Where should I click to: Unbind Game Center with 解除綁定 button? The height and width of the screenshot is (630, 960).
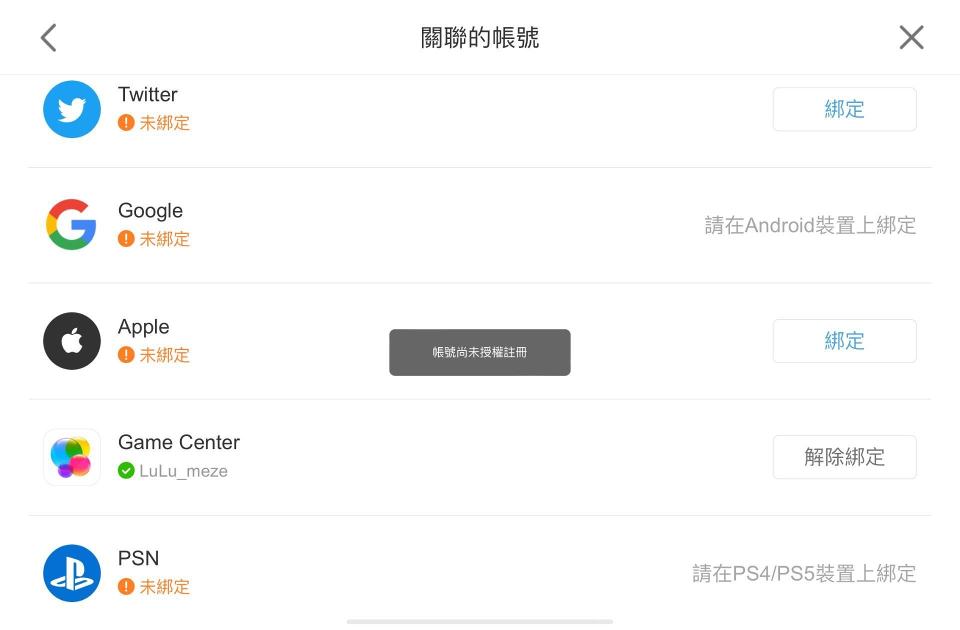(x=844, y=457)
